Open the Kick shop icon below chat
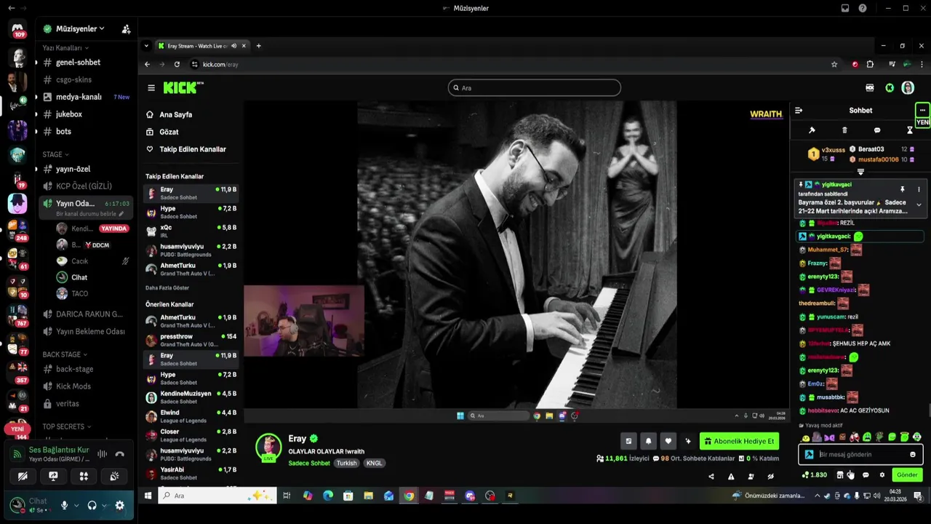Screen dimensions: 931x524 840,475
